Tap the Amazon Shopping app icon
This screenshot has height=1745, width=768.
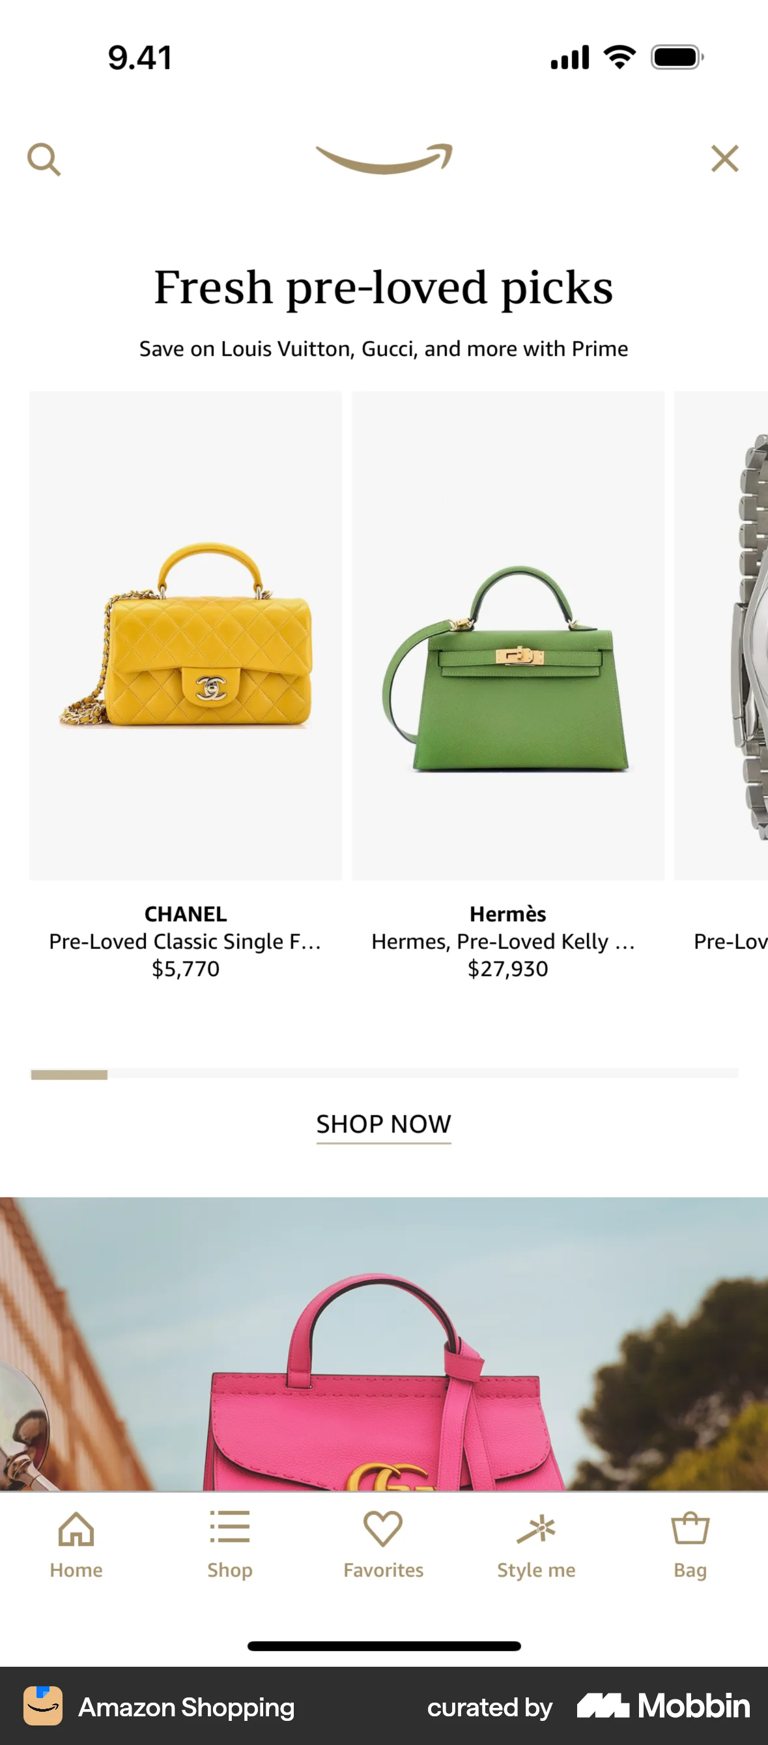[x=43, y=1706]
